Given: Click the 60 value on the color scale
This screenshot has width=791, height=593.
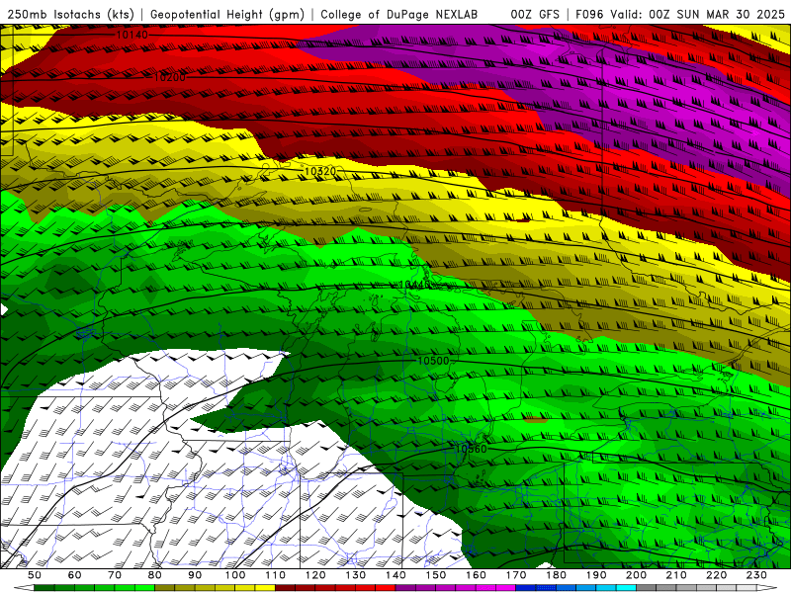Looking at the screenshot, I should click(x=75, y=575).
